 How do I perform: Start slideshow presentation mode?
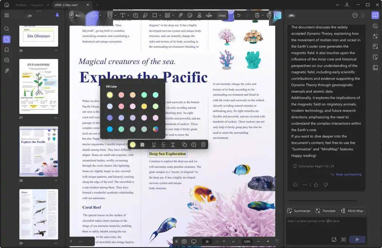(194, 241)
